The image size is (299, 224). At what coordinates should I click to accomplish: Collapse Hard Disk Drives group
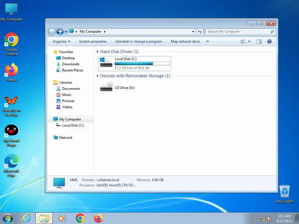pyautogui.click(x=98, y=51)
